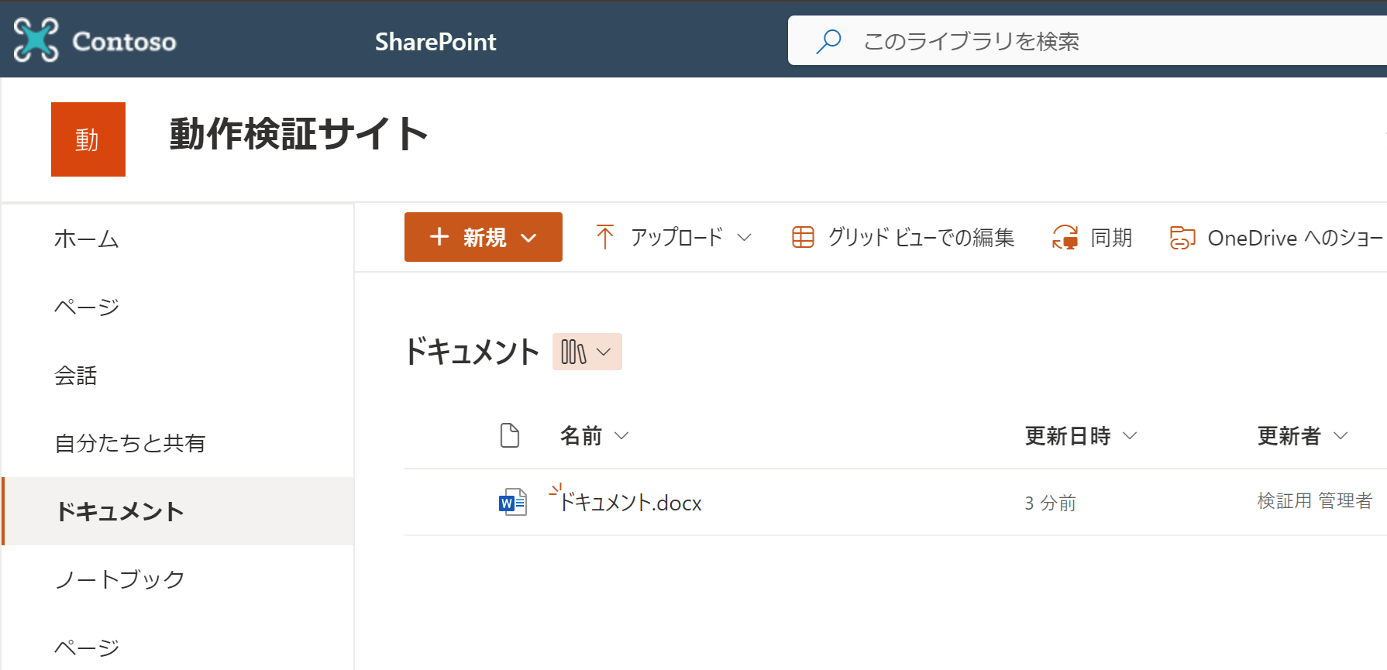Click the sync (同期) icon

point(1065,237)
